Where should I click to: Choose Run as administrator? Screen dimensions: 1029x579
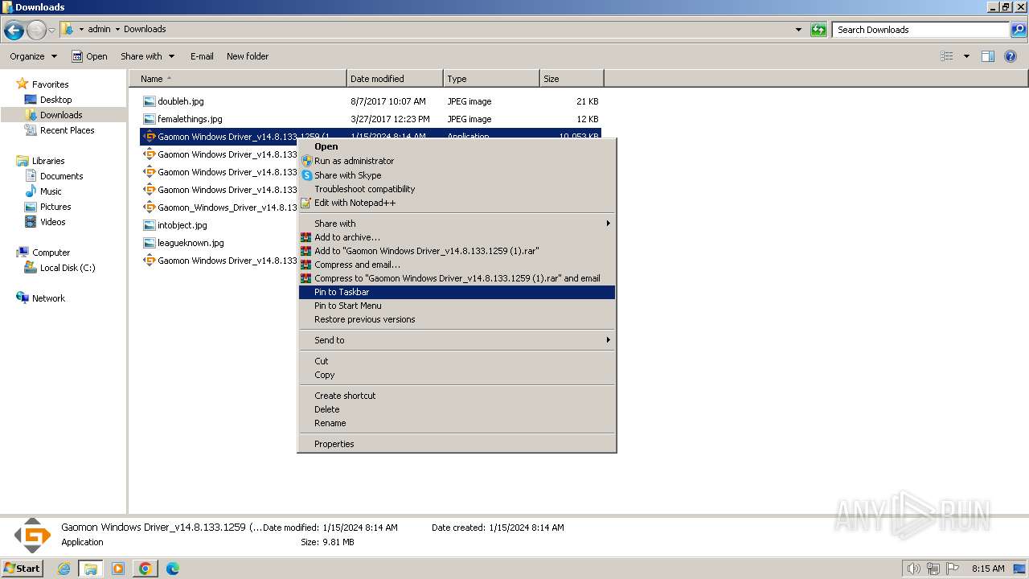457,161
